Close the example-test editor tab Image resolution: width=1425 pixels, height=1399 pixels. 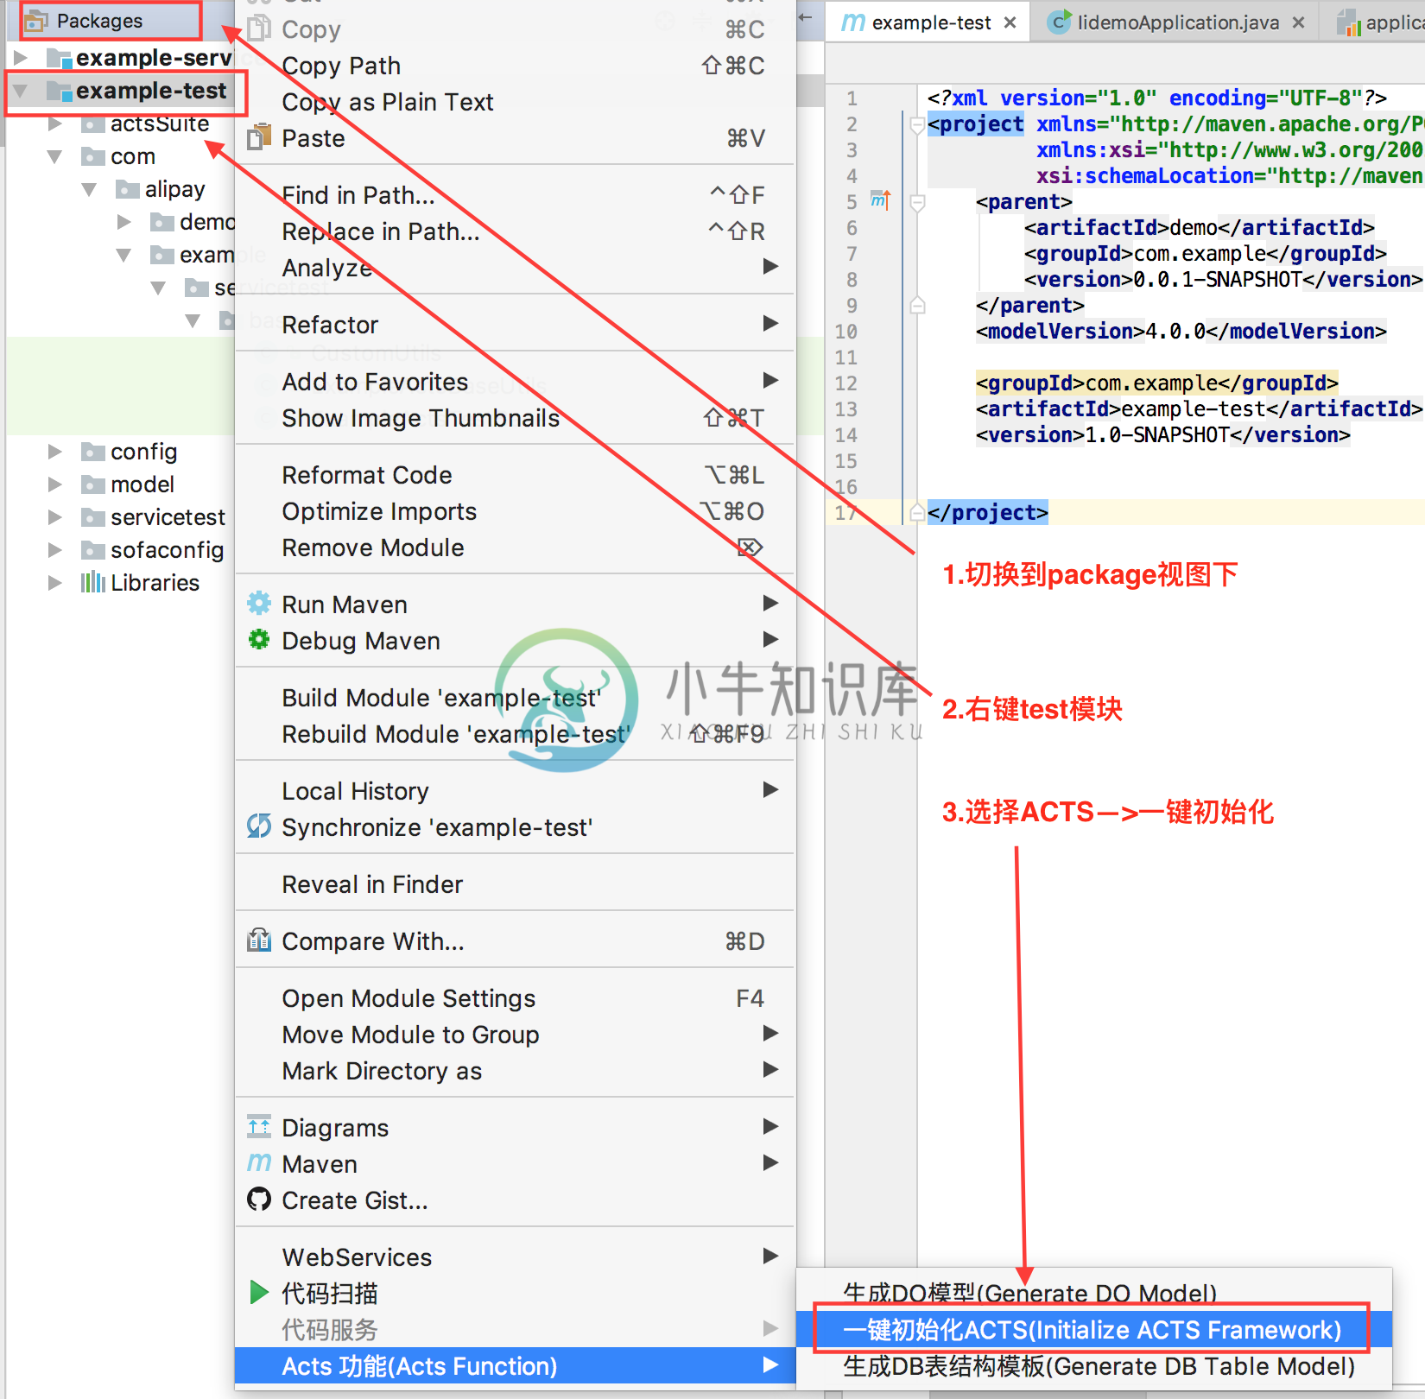(1010, 22)
